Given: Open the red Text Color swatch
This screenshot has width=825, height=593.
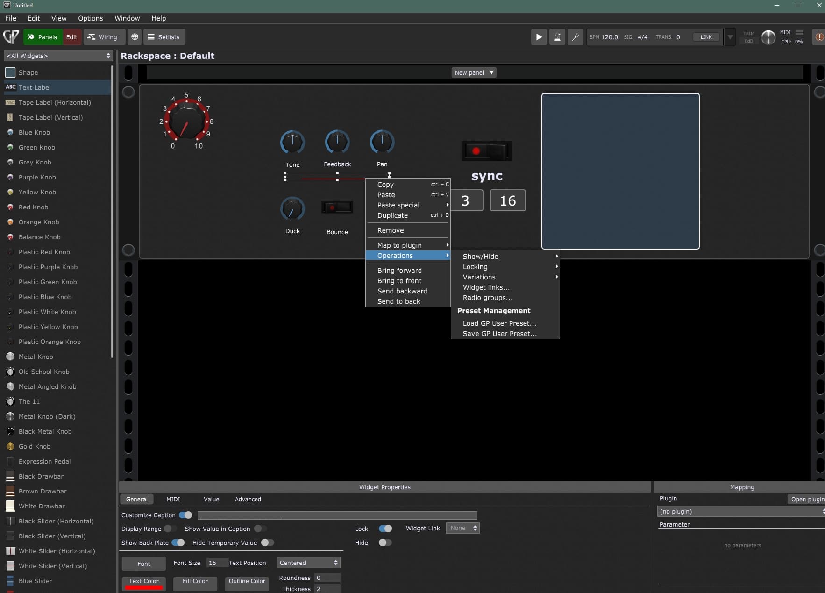Looking at the screenshot, I should click(144, 584).
